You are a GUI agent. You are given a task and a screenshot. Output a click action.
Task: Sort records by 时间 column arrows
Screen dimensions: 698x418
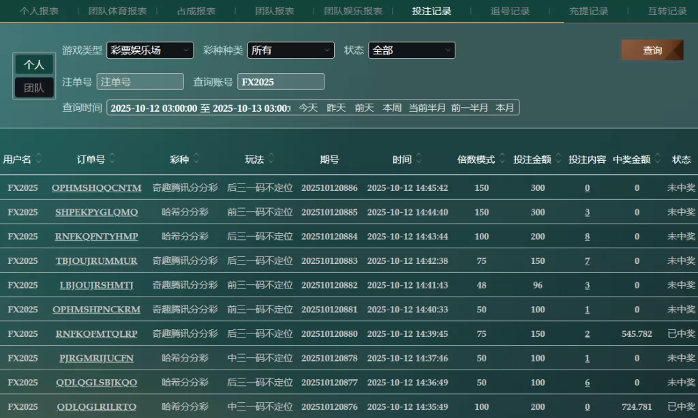[419, 159]
